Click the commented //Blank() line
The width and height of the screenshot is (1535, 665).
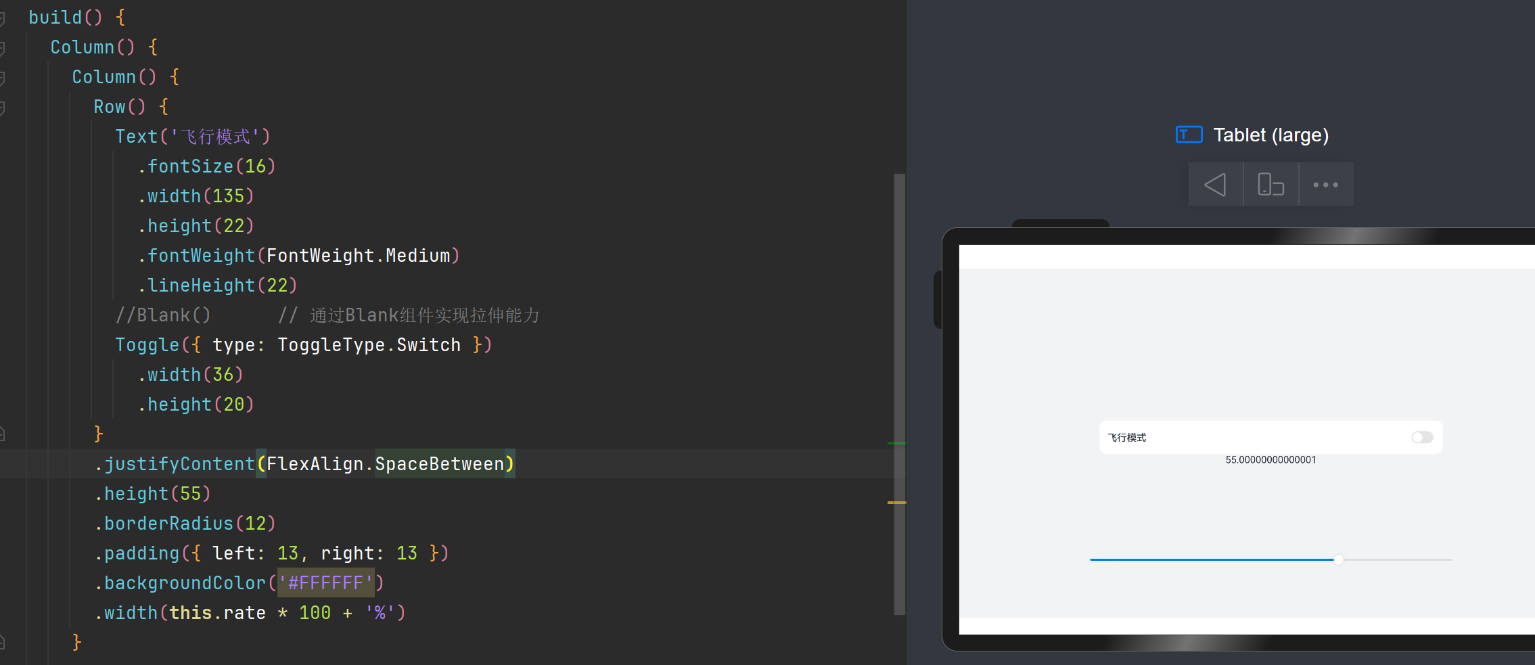(x=327, y=315)
